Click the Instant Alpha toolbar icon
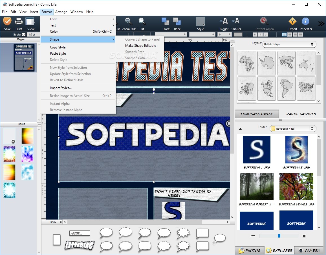Screen dimensions: 326x255 tap(264, 21)
